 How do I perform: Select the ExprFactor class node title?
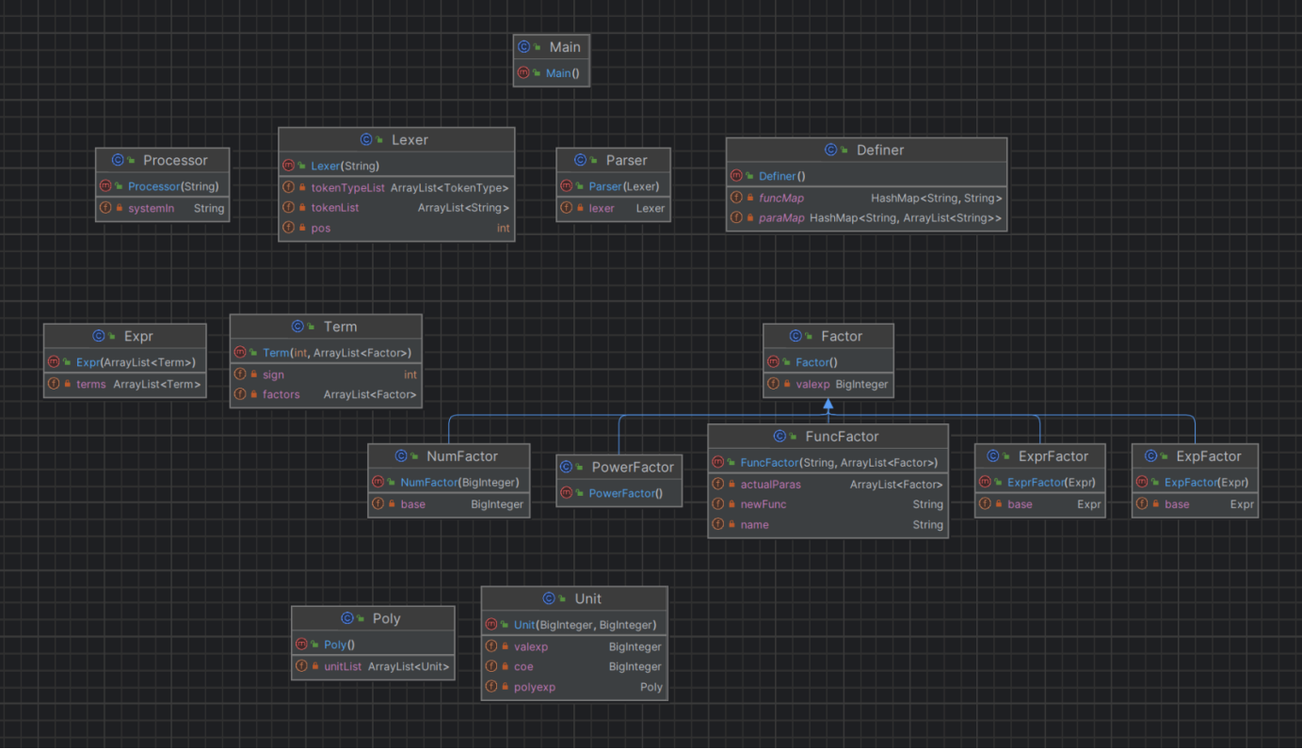point(1053,456)
